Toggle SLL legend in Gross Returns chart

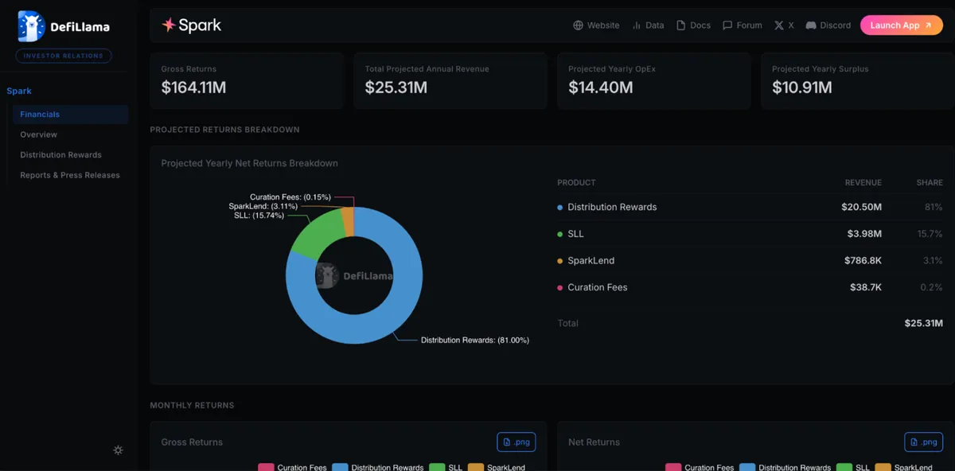tap(446, 467)
